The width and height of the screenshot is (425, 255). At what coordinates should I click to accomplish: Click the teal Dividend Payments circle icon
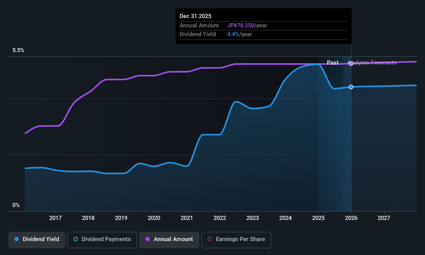[76, 239]
